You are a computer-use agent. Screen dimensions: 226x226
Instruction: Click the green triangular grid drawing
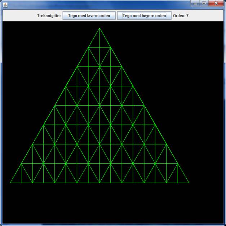(99, 106)
